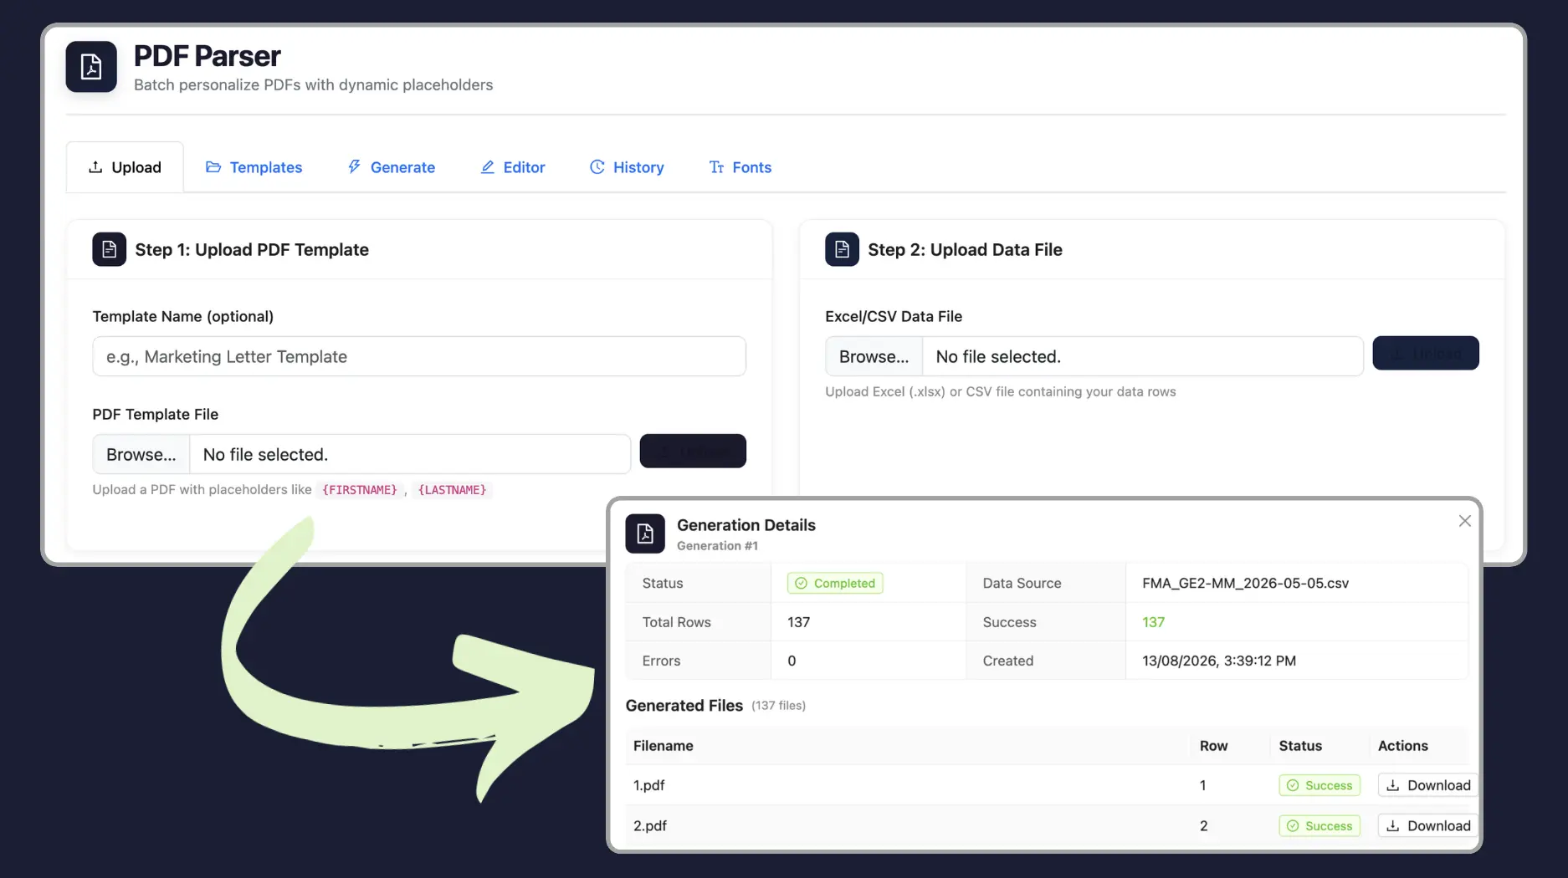Browse for an Excel/CSV data file
Screen dimensions: 1568x878
[874, 356]
